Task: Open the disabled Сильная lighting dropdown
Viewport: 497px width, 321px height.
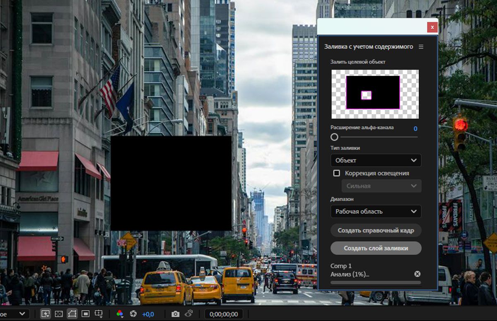Action: click(x=381, y=186)
